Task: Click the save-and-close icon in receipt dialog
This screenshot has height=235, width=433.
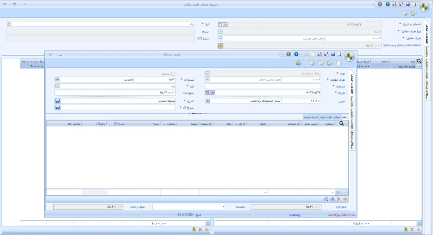Action: click(x=320, y=55)
